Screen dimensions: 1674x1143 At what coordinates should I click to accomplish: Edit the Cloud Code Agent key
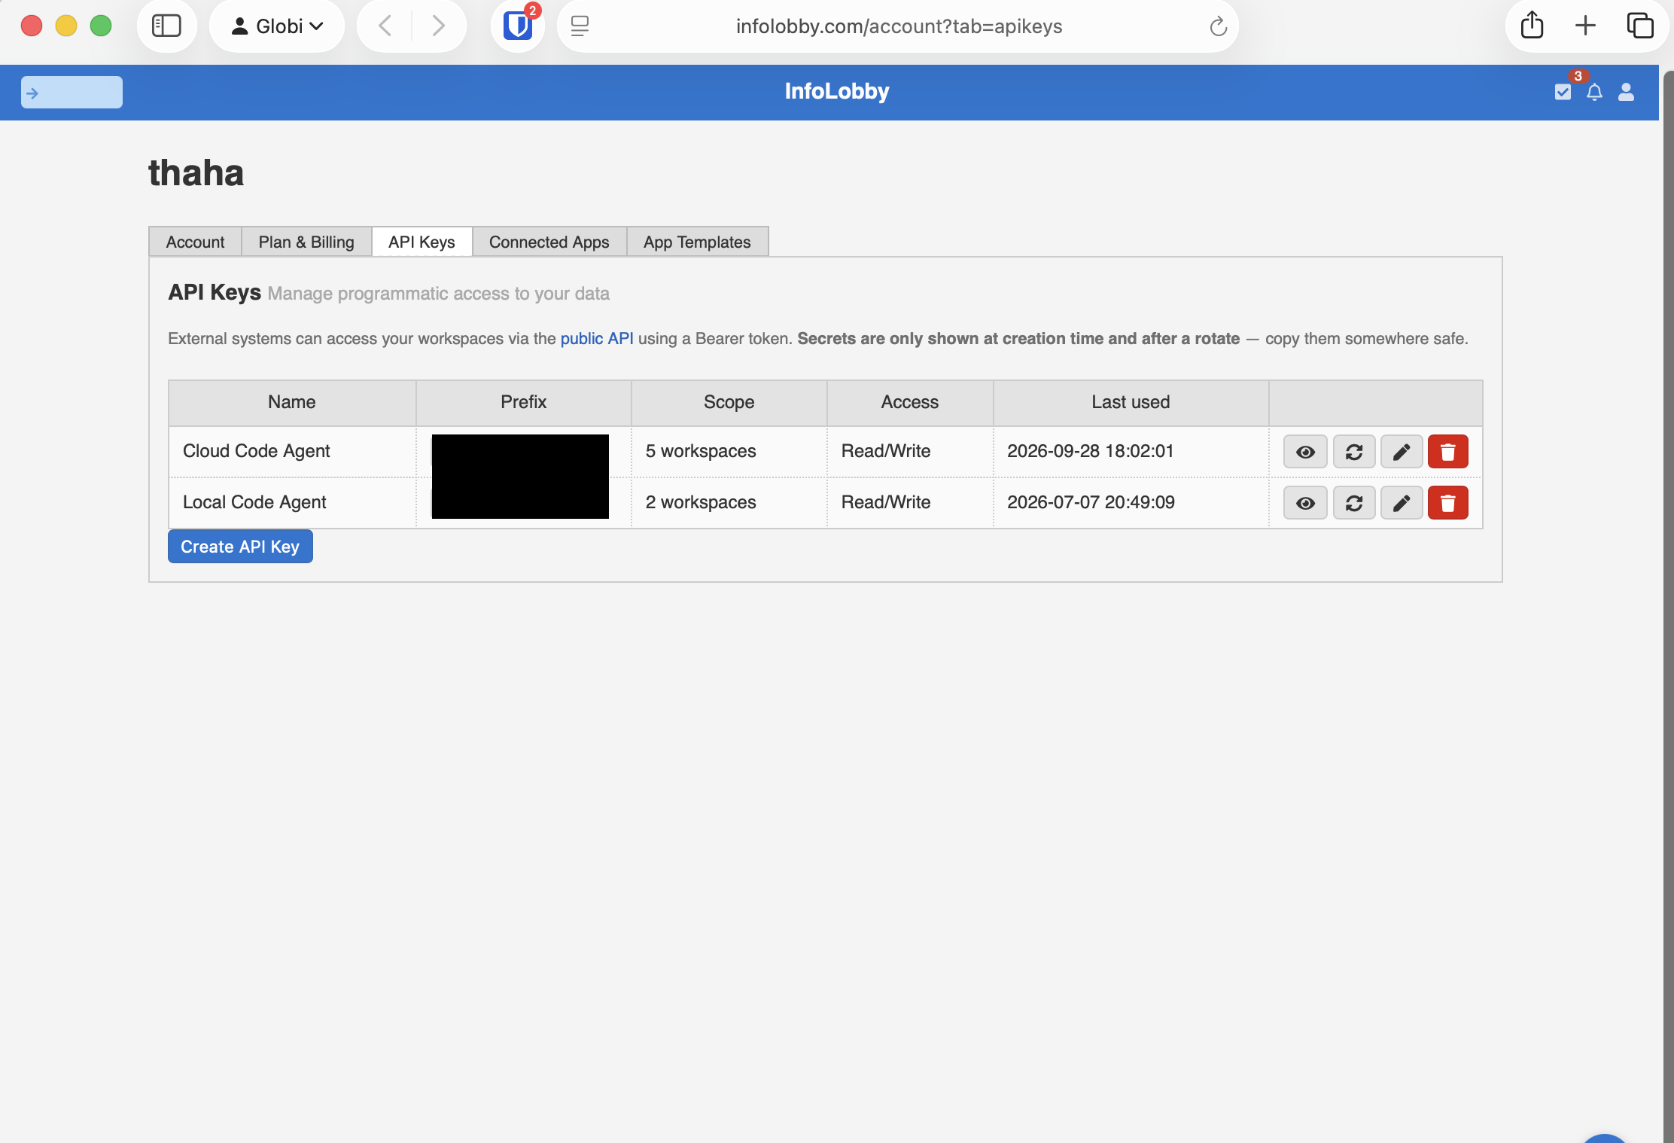coord(1402,452)
